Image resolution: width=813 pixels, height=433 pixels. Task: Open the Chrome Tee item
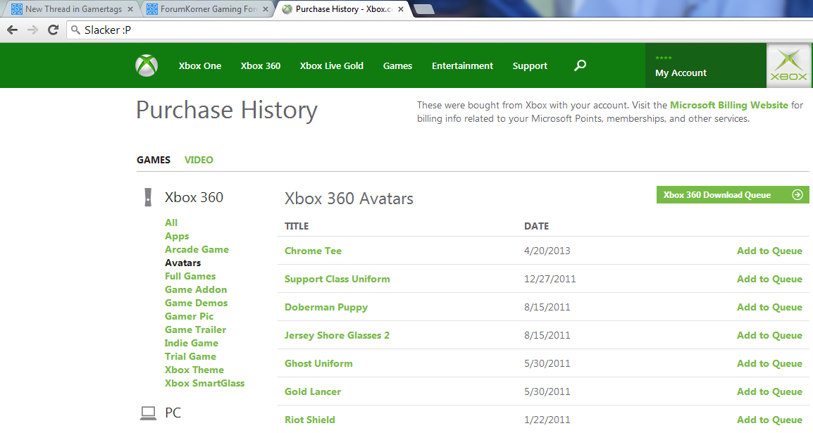pyautogui.click(x=314, y=251)
